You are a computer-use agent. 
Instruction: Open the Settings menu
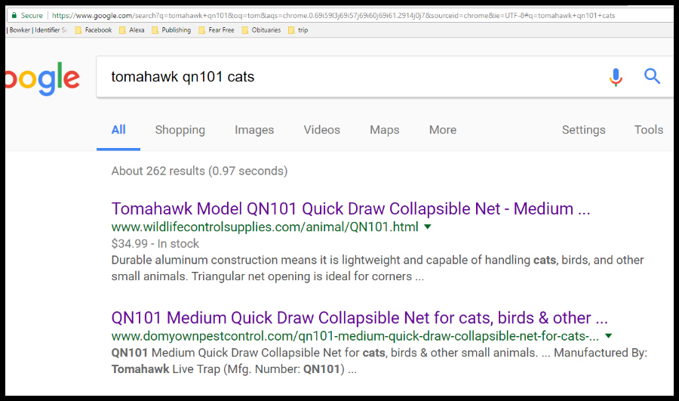[x=583, y=130]
